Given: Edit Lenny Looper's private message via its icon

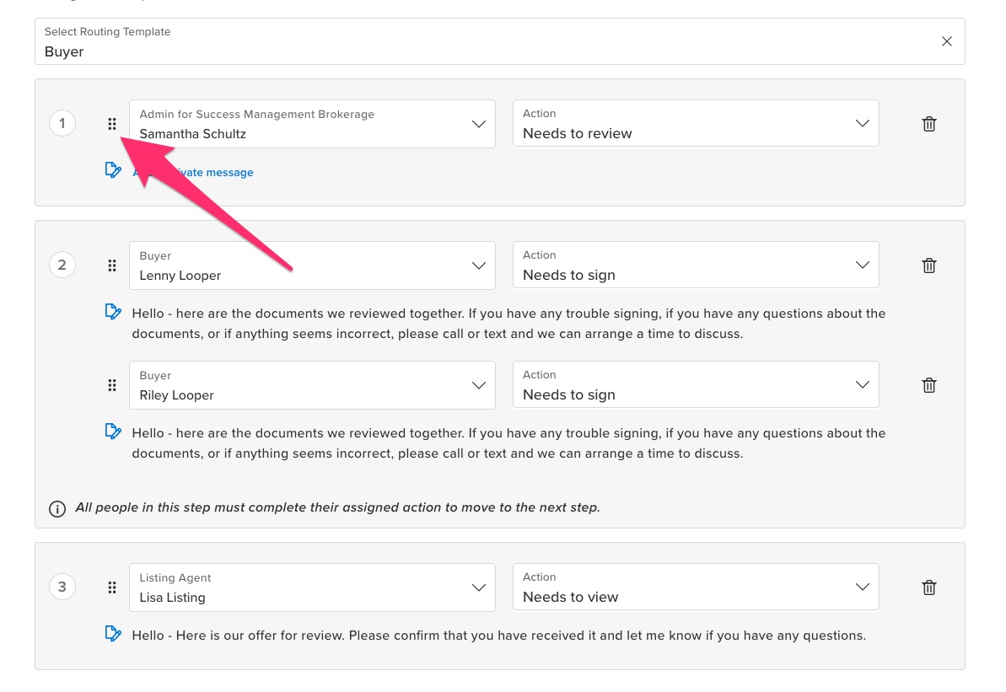Looking at the screenshot, I should 114,311.
